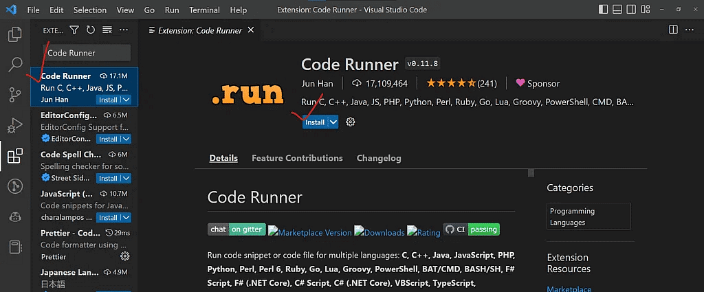Open the Search view in the activity bar
The image size is (704, 292).
[x=15, y=65]
